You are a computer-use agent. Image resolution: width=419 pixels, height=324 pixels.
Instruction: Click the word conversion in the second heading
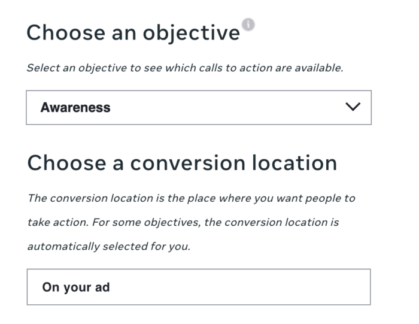187,163
